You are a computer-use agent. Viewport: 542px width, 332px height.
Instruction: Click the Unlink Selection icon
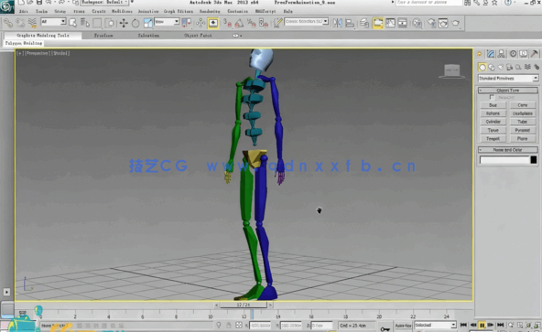click(x=20, y=23)
